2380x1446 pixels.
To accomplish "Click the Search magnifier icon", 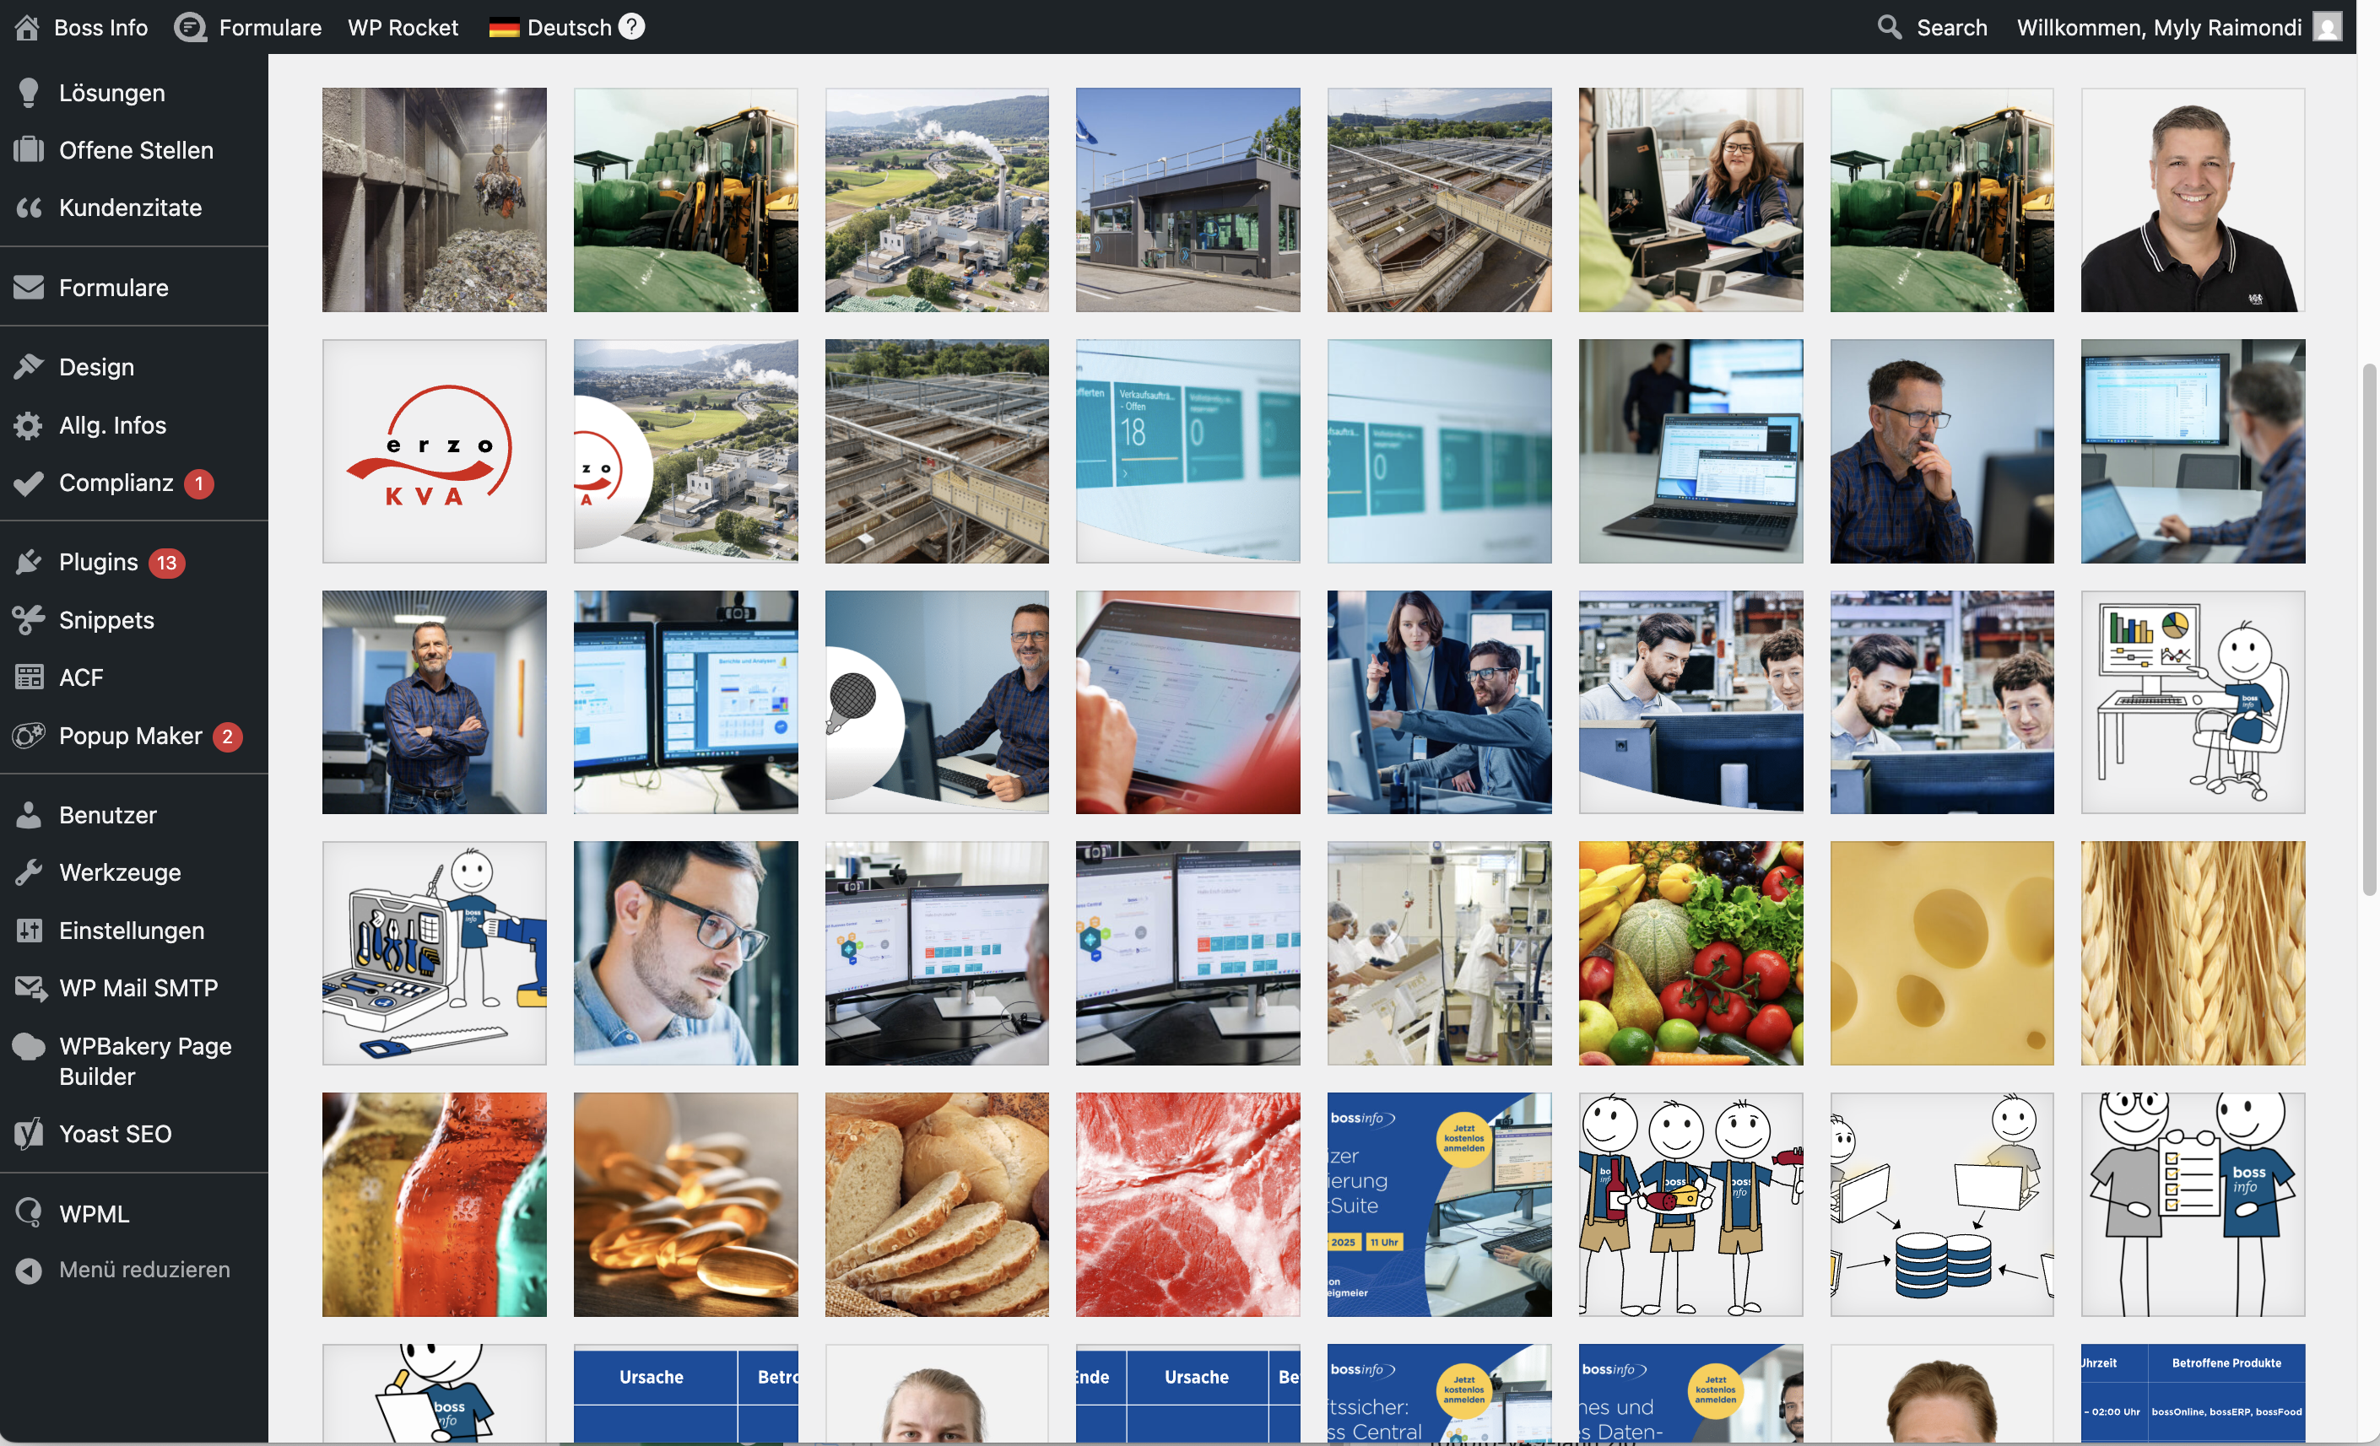I will click(1890, 27).
